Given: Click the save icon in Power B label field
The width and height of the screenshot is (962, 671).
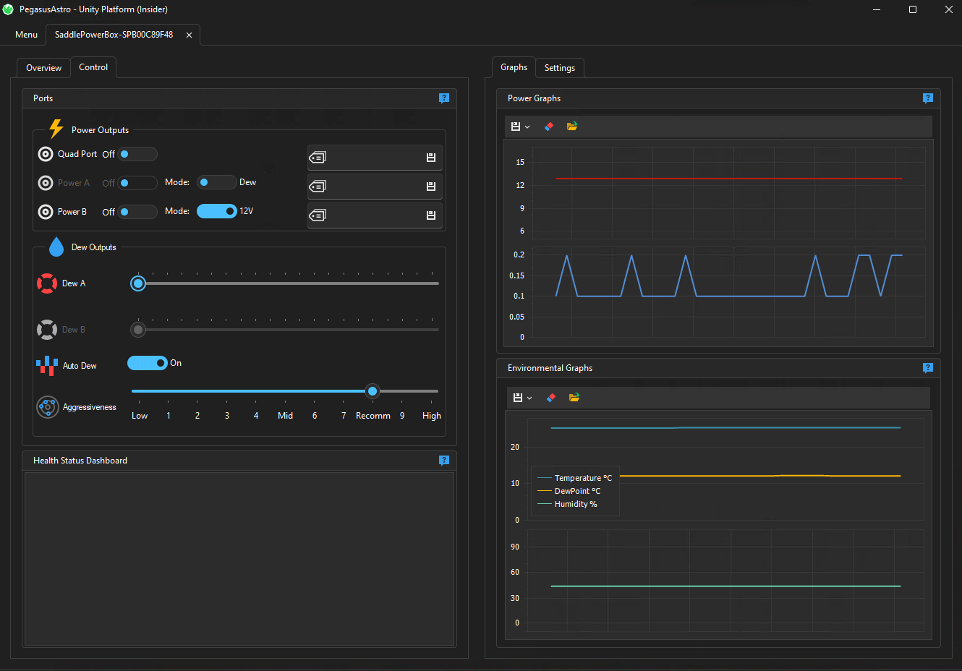Looking at the screenshot, I should click(431, 215).
